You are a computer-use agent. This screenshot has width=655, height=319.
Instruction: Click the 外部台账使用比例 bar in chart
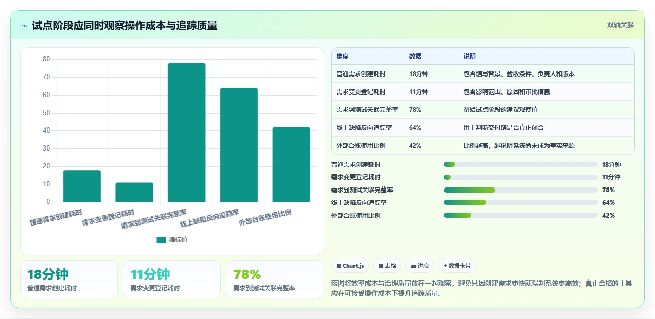point(291,164)
